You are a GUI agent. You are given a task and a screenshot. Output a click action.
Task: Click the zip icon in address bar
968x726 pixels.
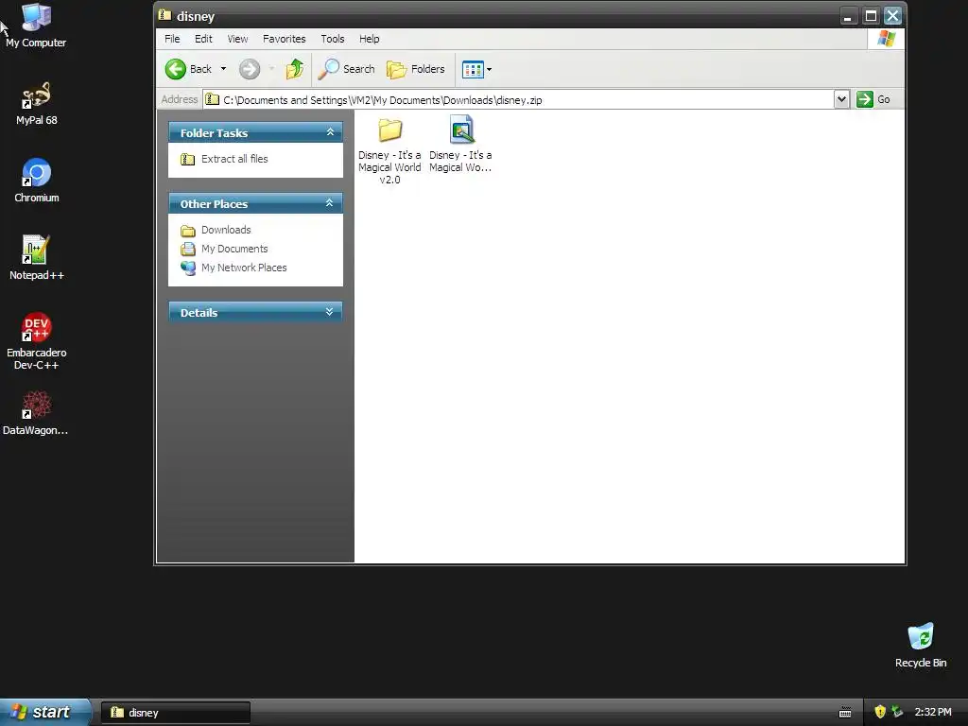tap(213, 99)
